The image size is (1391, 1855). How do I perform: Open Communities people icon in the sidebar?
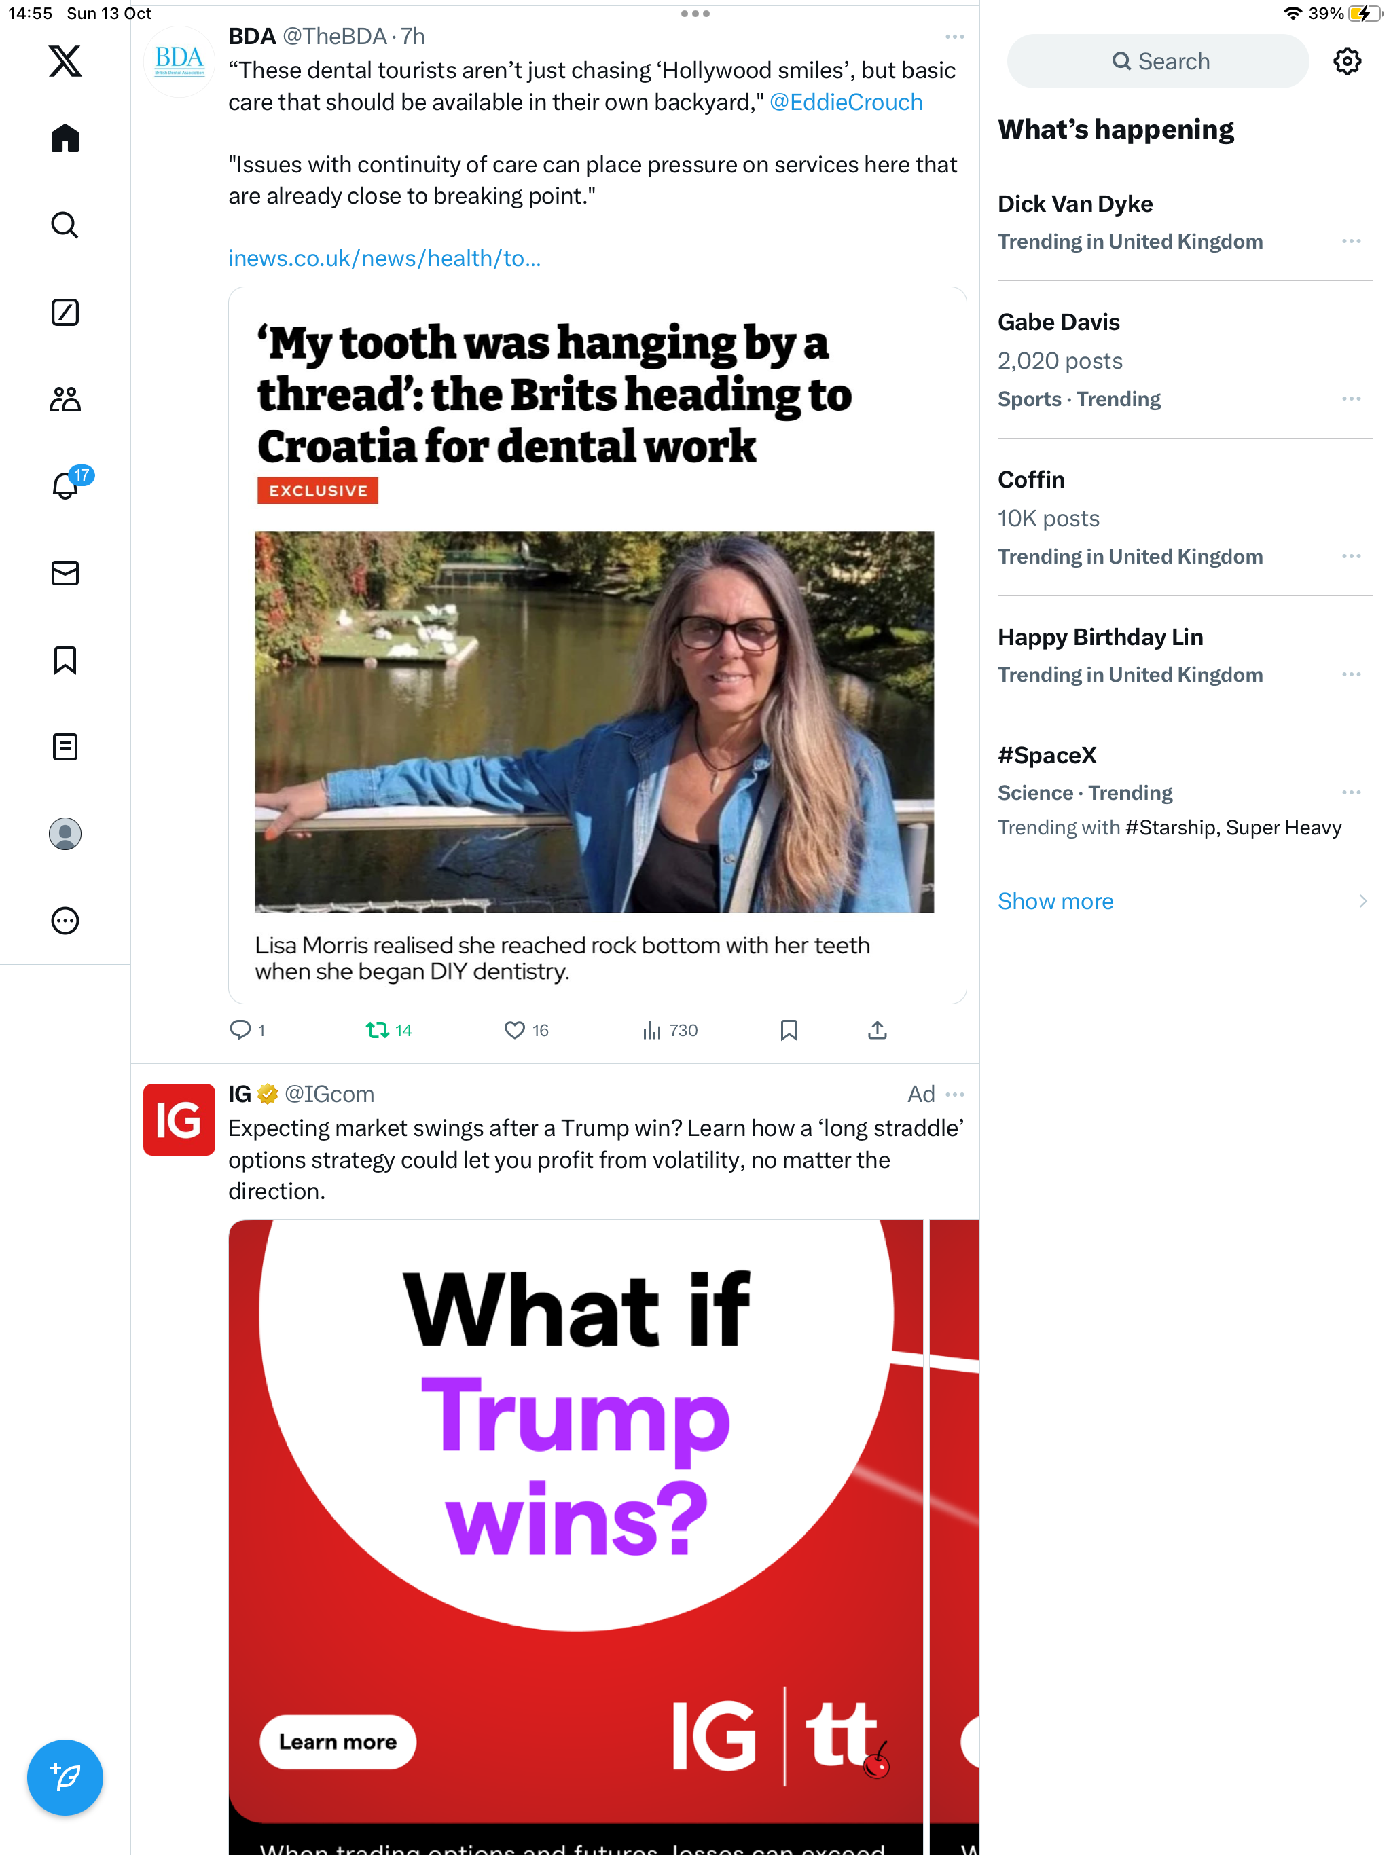click(65, 399)
